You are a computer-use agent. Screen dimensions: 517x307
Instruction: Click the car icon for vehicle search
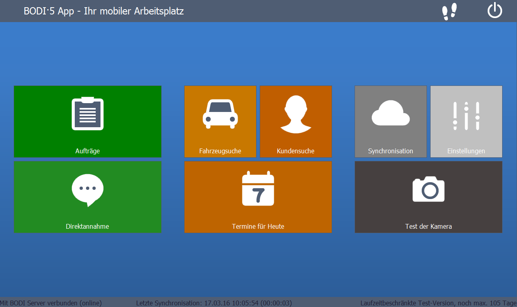point(220,114)
